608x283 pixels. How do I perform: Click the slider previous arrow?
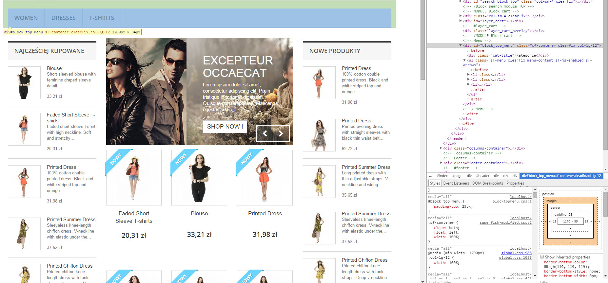tap(265, 133)
